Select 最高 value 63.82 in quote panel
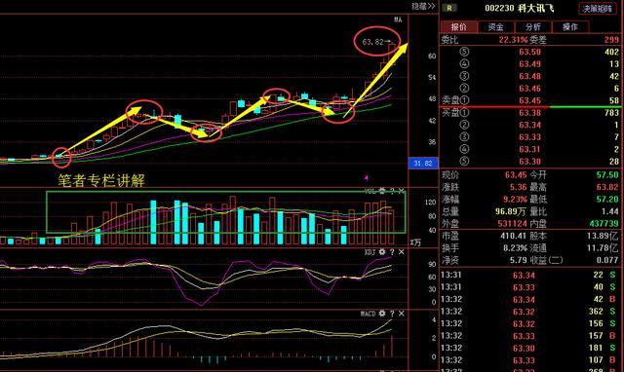624x372 pixels. coord(607,187)
